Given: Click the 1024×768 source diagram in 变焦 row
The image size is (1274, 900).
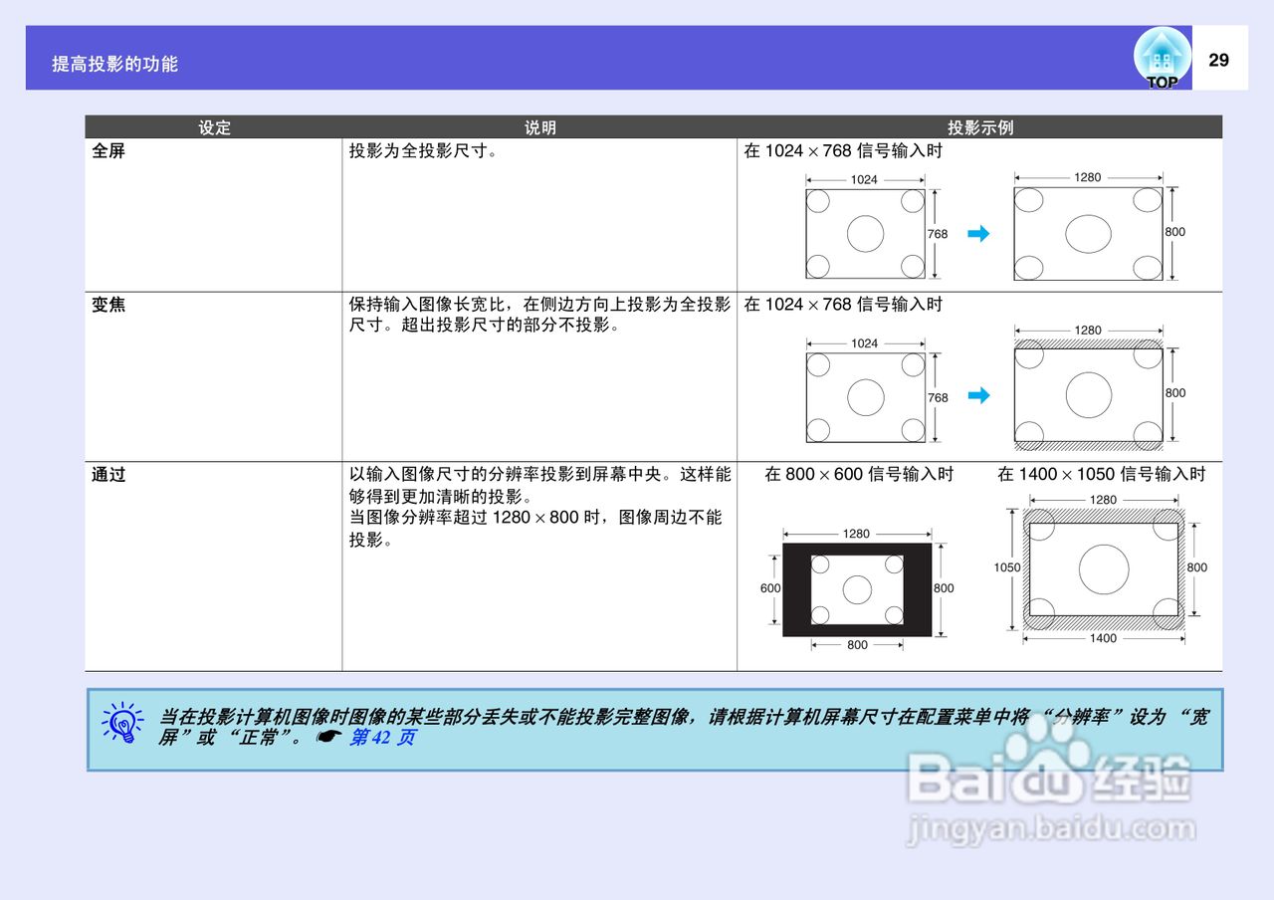Looking at the screenshot, I should point(865,397).
